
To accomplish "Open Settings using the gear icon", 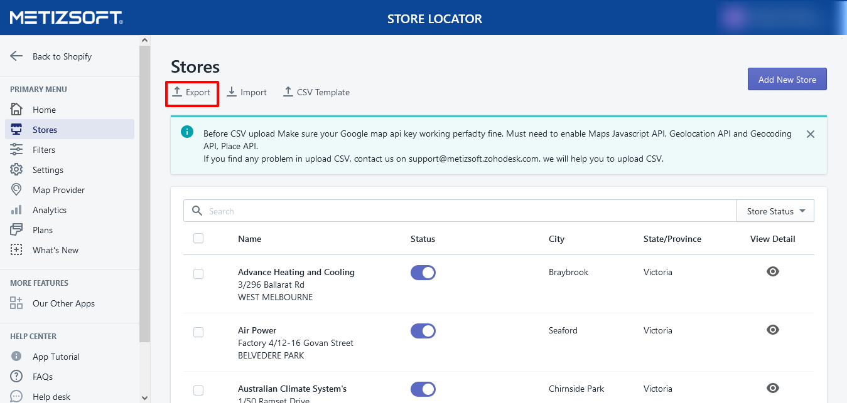I will pyautogui.click(x=16, y=170).
